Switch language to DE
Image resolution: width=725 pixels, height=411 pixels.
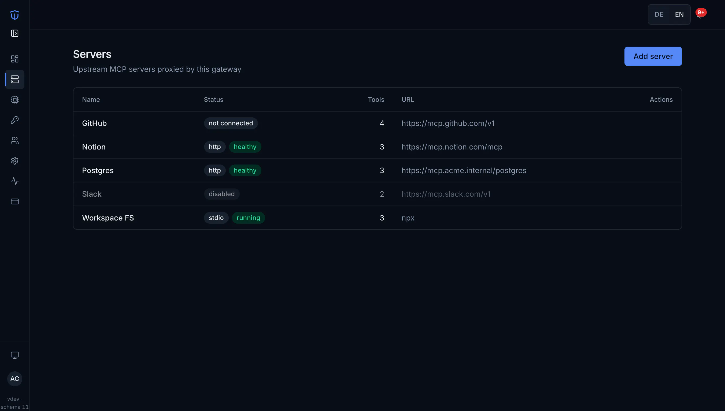click(x=659, y=14)
